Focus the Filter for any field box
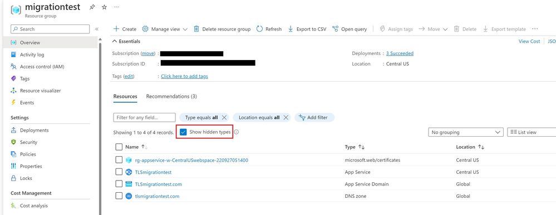This screenshot has height=215, width=556. (144, 118)
